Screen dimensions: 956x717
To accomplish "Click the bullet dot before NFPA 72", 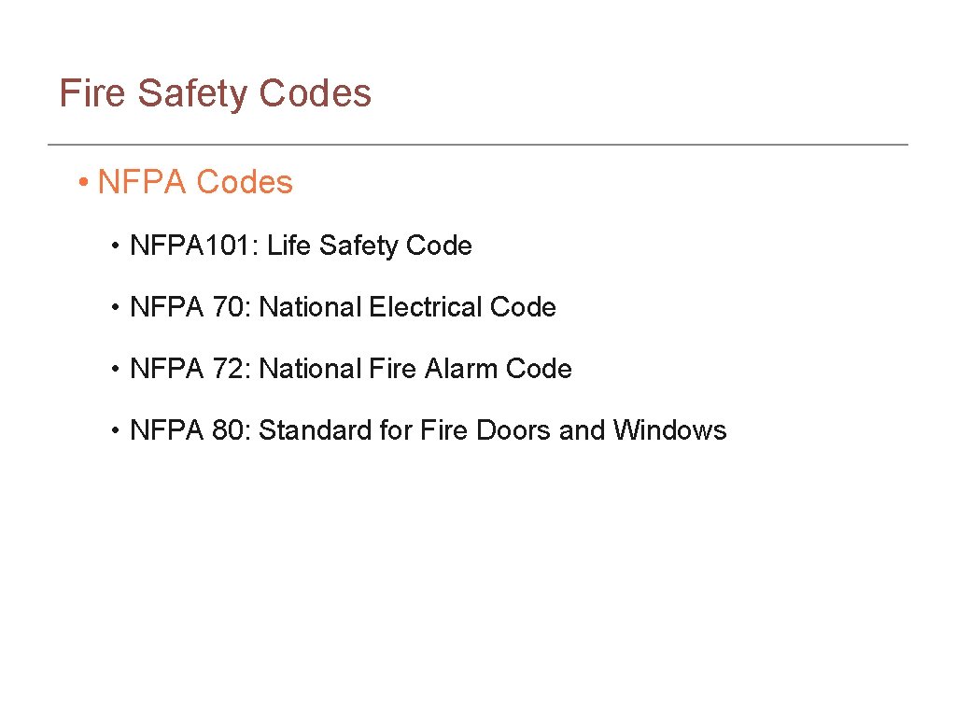I will tap(115, 369).
